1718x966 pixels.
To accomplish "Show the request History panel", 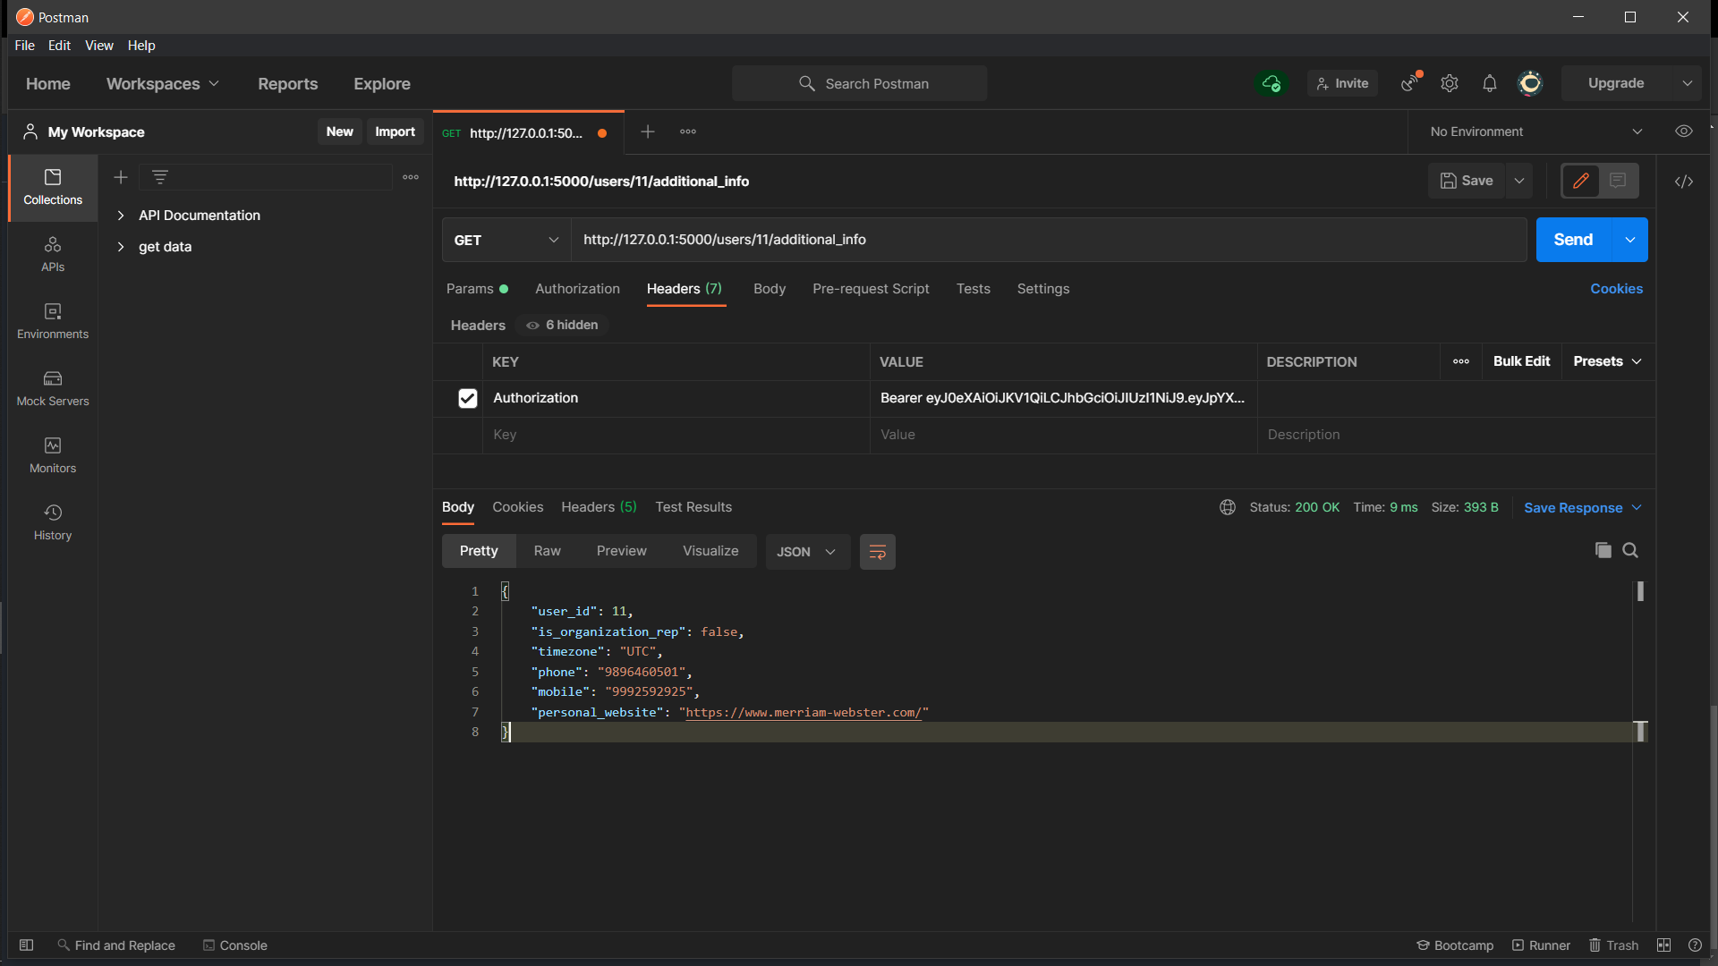I will (x=51, y=521).
